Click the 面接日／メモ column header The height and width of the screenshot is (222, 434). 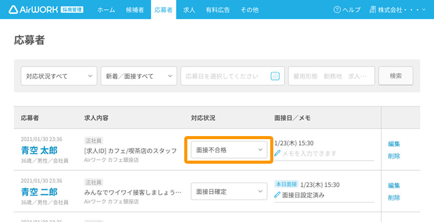pyautogui.click(x=292, y=118)
